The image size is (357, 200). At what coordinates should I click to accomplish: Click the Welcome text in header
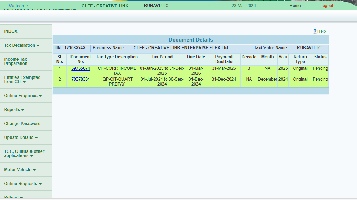tap(19, 6)
